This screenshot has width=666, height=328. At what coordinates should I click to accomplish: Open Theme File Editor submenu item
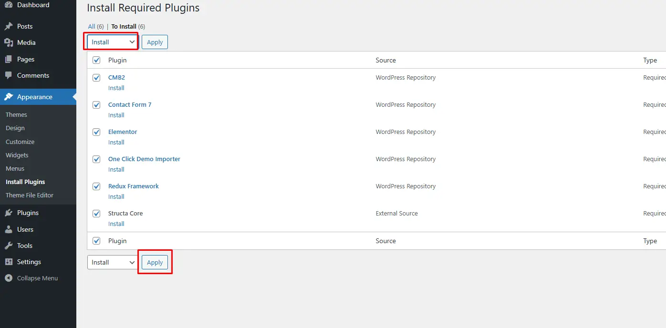tap(30, 195)
